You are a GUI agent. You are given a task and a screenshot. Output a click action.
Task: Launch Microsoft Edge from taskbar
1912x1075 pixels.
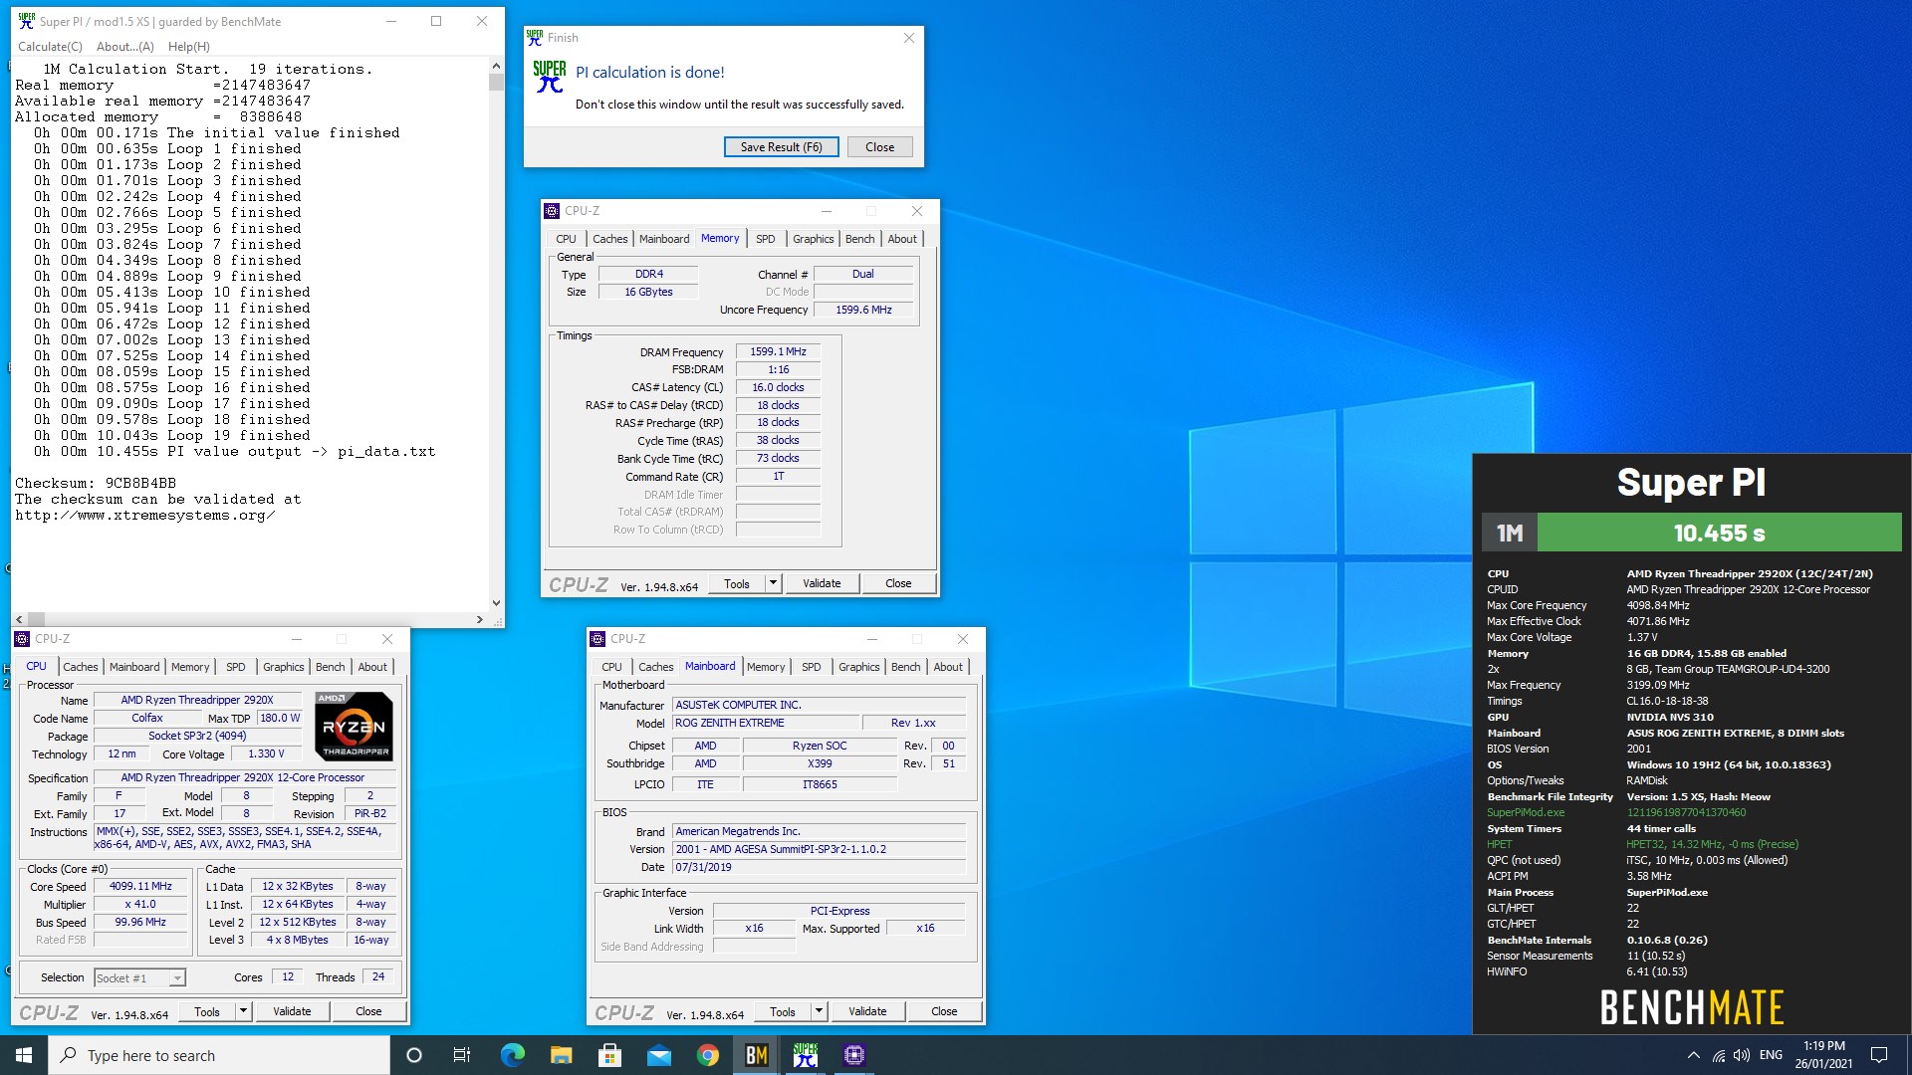coord(512,1055)
